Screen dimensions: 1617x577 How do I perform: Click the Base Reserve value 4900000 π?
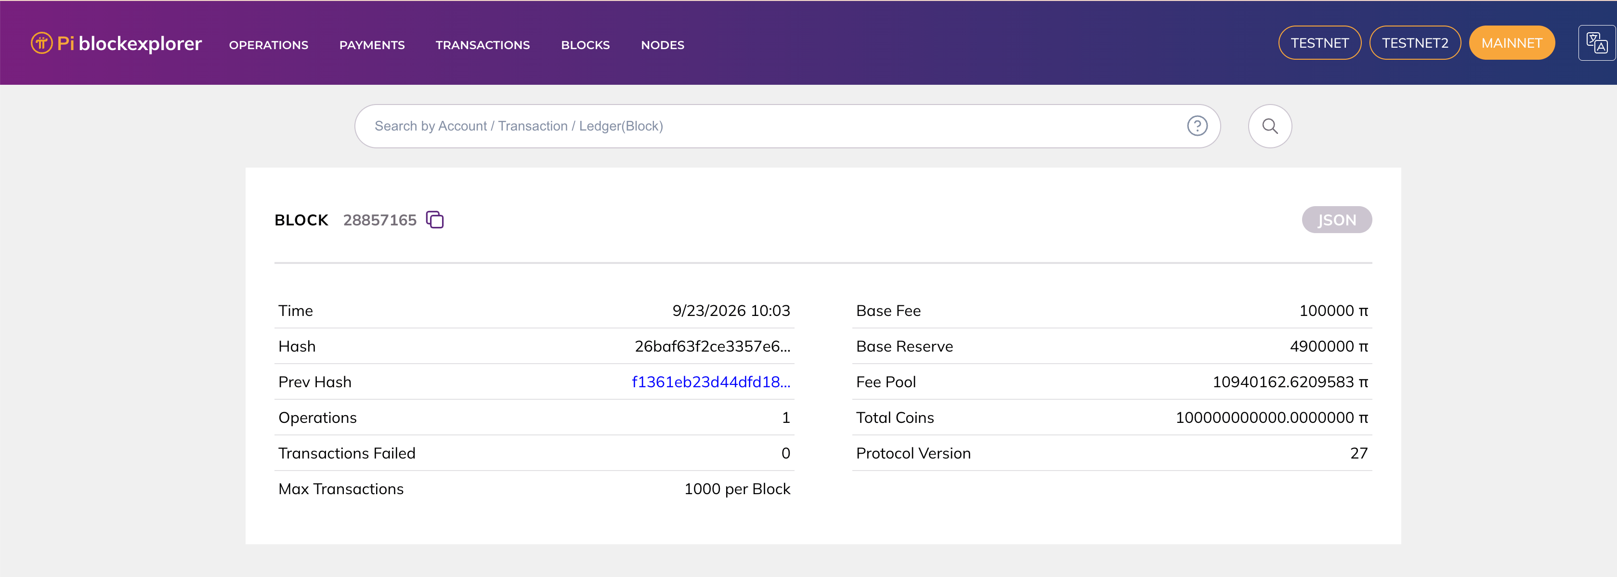(1329, 347)
